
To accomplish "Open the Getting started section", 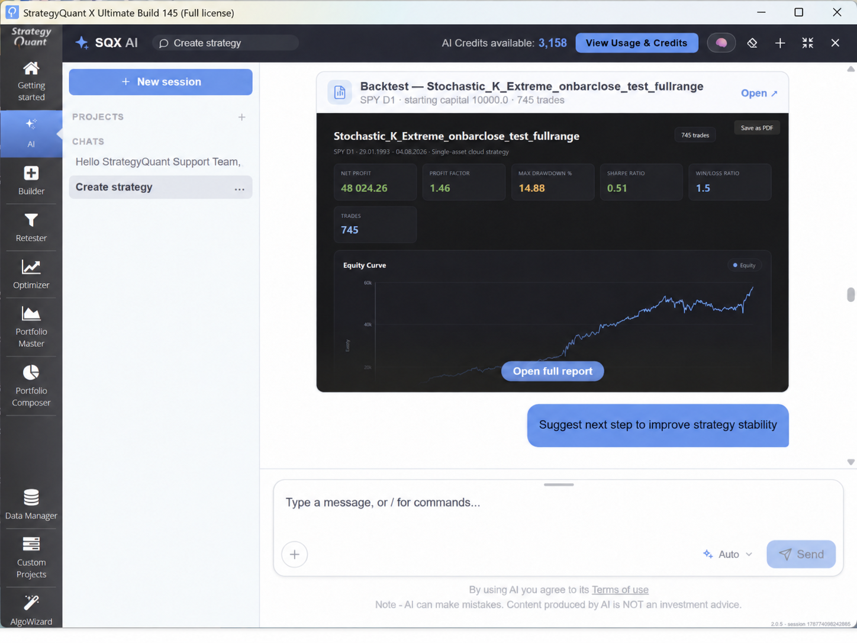I will tap(31, 82).
